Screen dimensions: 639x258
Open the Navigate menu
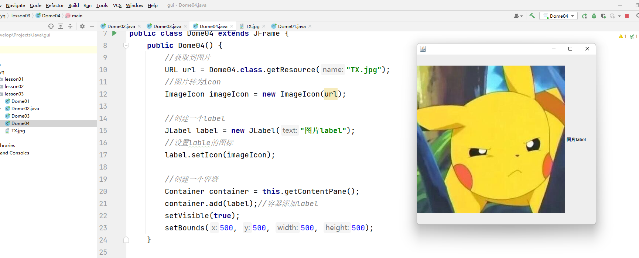(16, 5)
